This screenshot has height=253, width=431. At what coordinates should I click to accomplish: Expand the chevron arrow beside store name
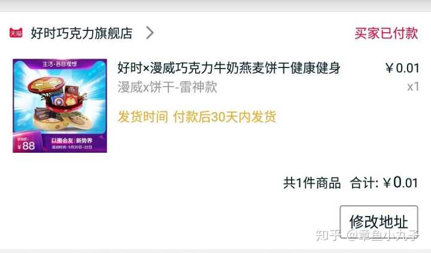tap(150, 33)
